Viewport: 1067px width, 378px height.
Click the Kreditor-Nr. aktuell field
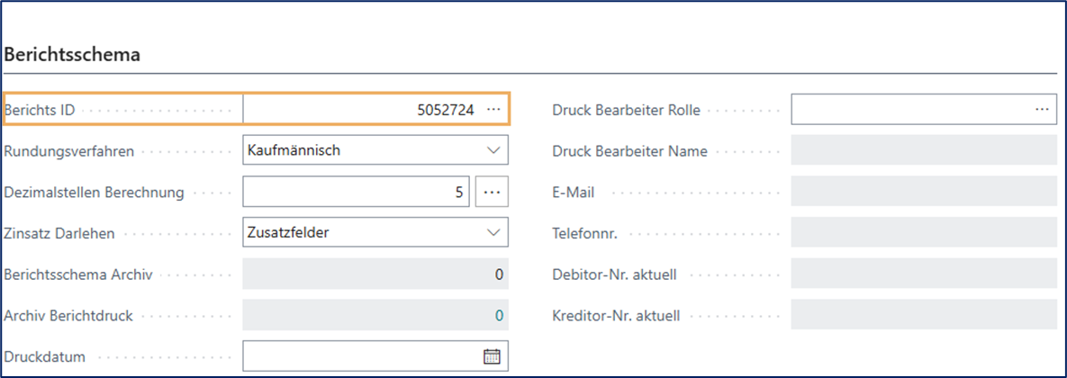click(923, 316)
